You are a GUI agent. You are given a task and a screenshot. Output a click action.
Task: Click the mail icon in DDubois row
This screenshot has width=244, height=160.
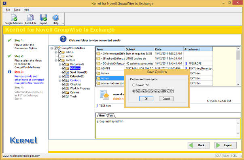click(x=98, y=63)
